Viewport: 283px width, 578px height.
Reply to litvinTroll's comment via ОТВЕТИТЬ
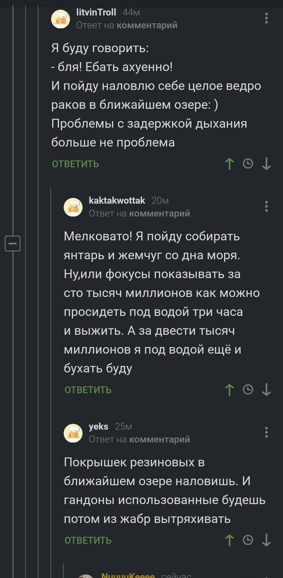(76, 164)
